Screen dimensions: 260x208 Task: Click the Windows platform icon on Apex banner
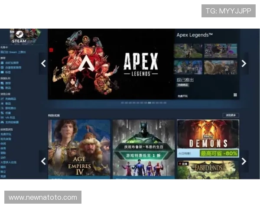point(235,95)
